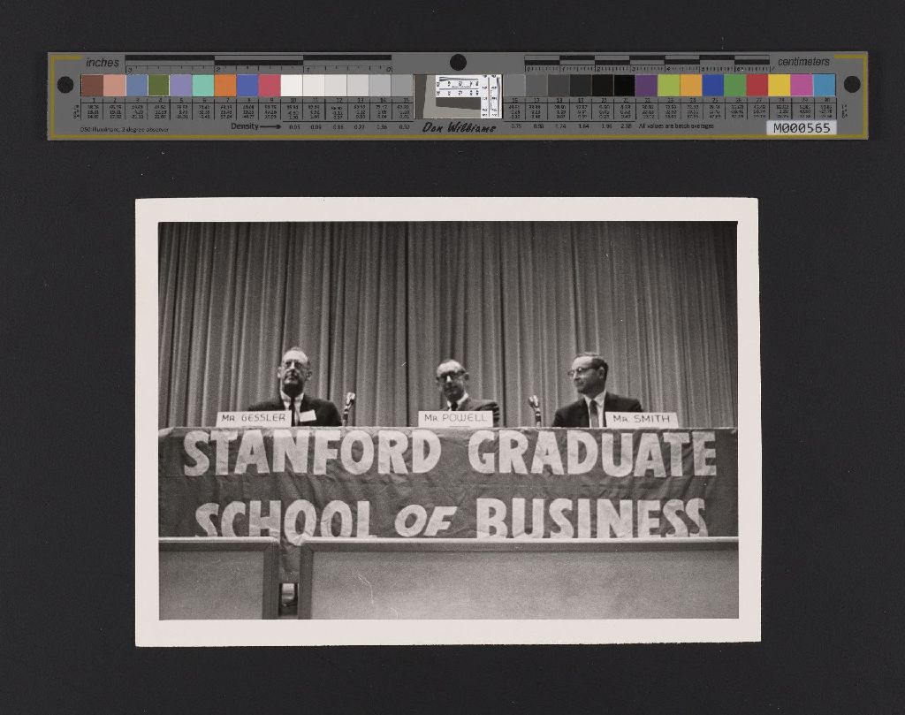
Task: Click the word "OF" on the banner
Action: (x=425, y=521)
